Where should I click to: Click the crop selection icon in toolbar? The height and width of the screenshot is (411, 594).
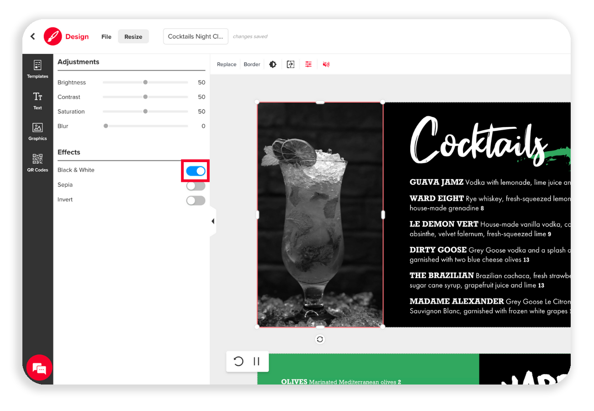point(291,64)
